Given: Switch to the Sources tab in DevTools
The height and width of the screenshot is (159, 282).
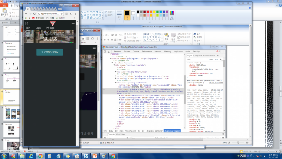Looking at the screenshot, I should 127,52.
